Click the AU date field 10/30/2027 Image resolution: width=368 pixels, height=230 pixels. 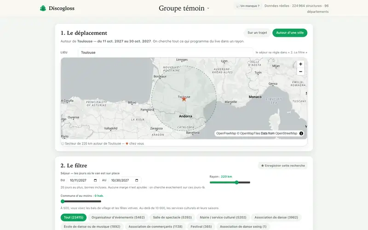(125, 180)
